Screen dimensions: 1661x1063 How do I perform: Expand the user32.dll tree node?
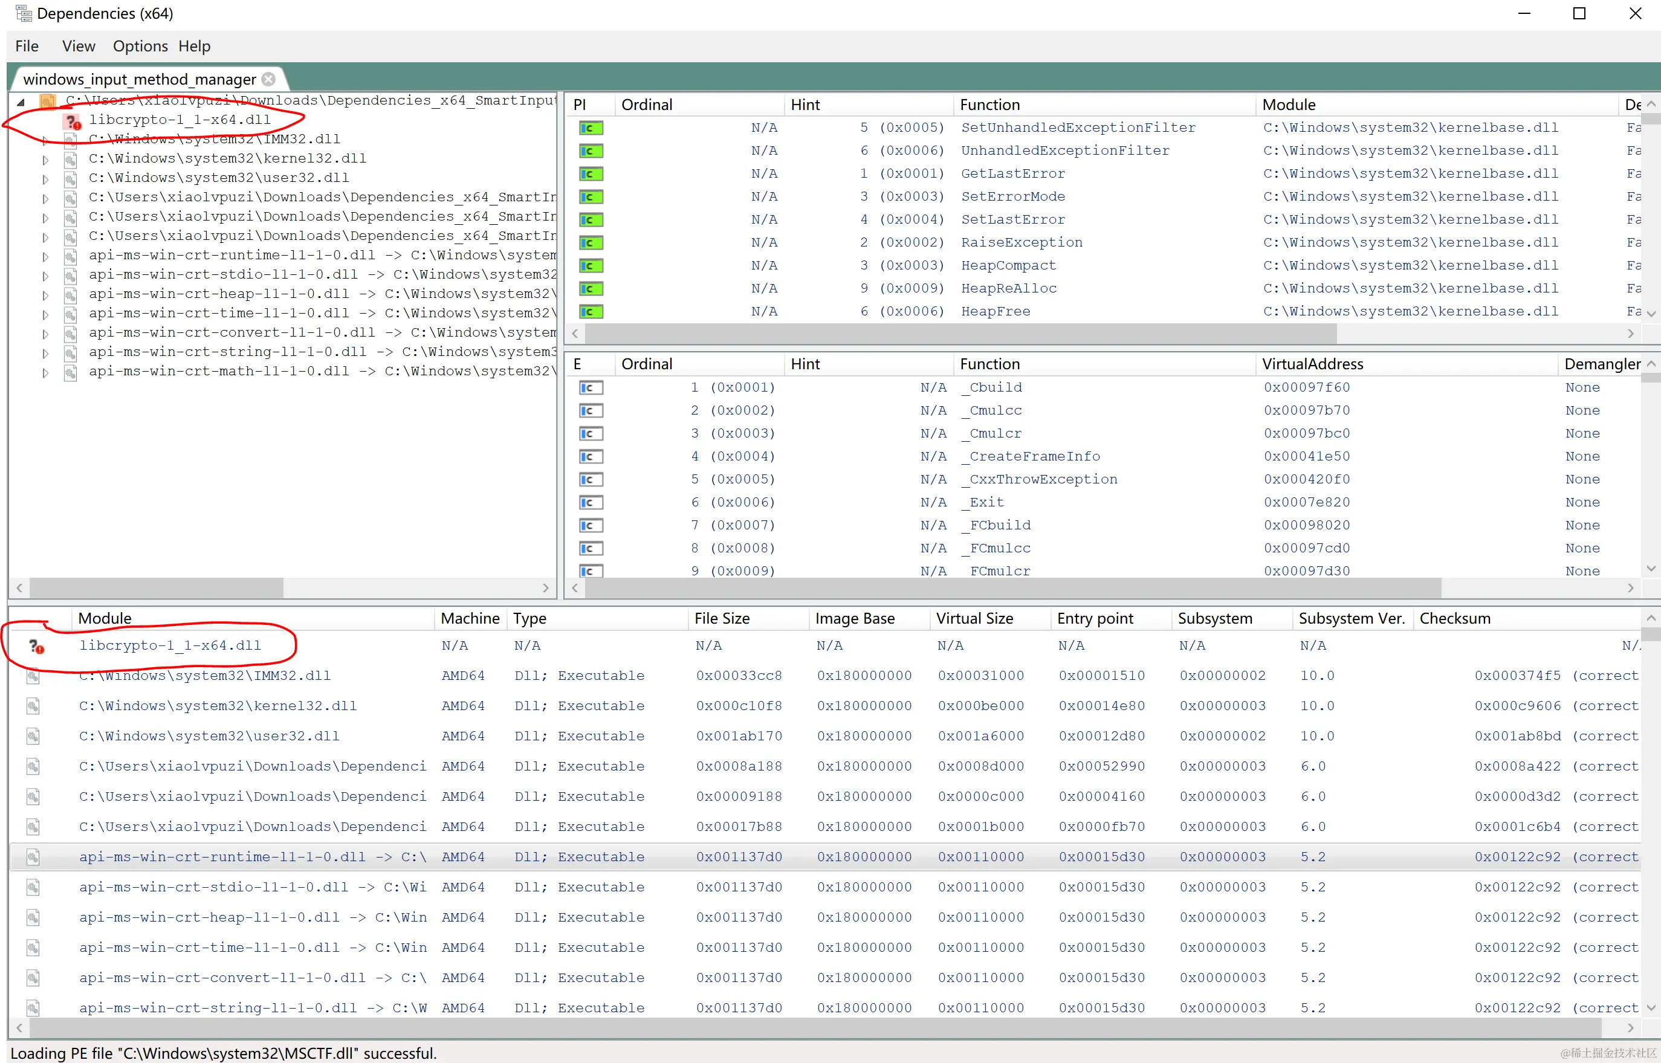(45, 179)
